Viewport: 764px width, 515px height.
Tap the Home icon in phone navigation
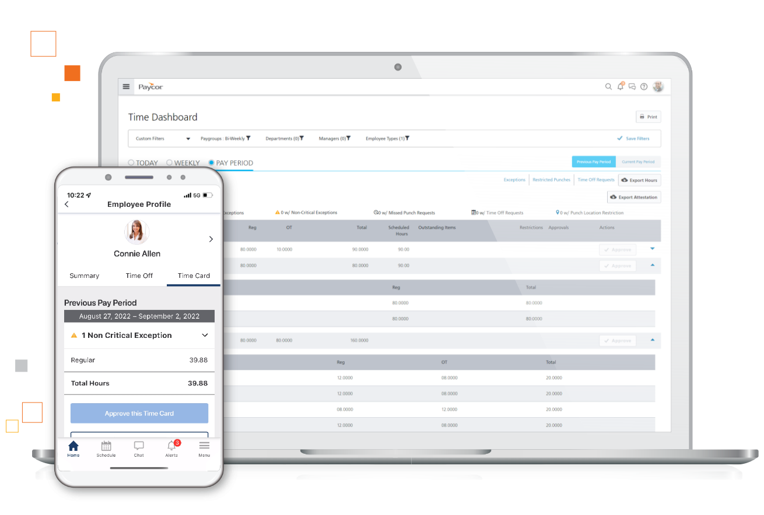coord(73,447)
